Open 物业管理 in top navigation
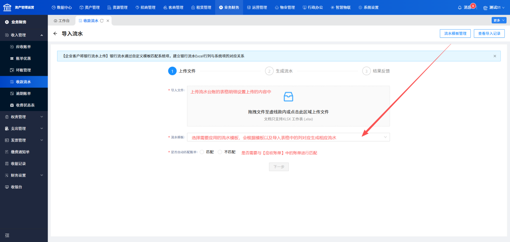 (x=285, y=7)
